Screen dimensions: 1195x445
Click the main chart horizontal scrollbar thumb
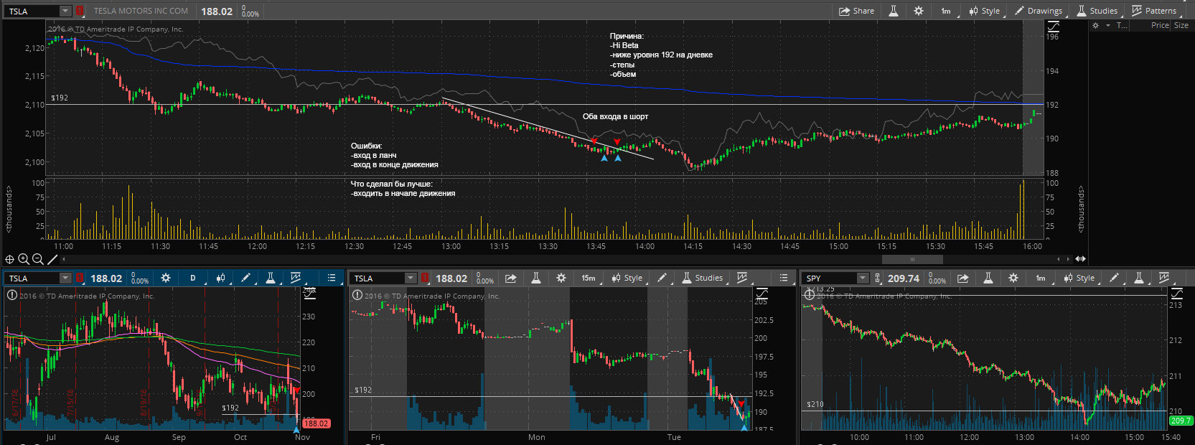[912, 259]
